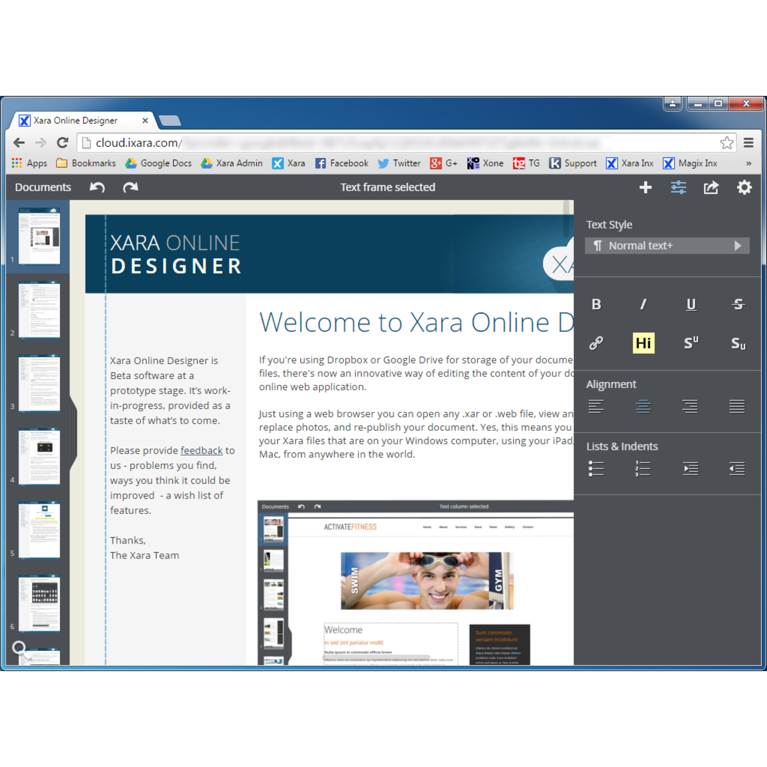The height and width of the screenshot is (767, 767).
Task: Open the Documents menu
Action: pyautogui.click(x=43, y=188)
